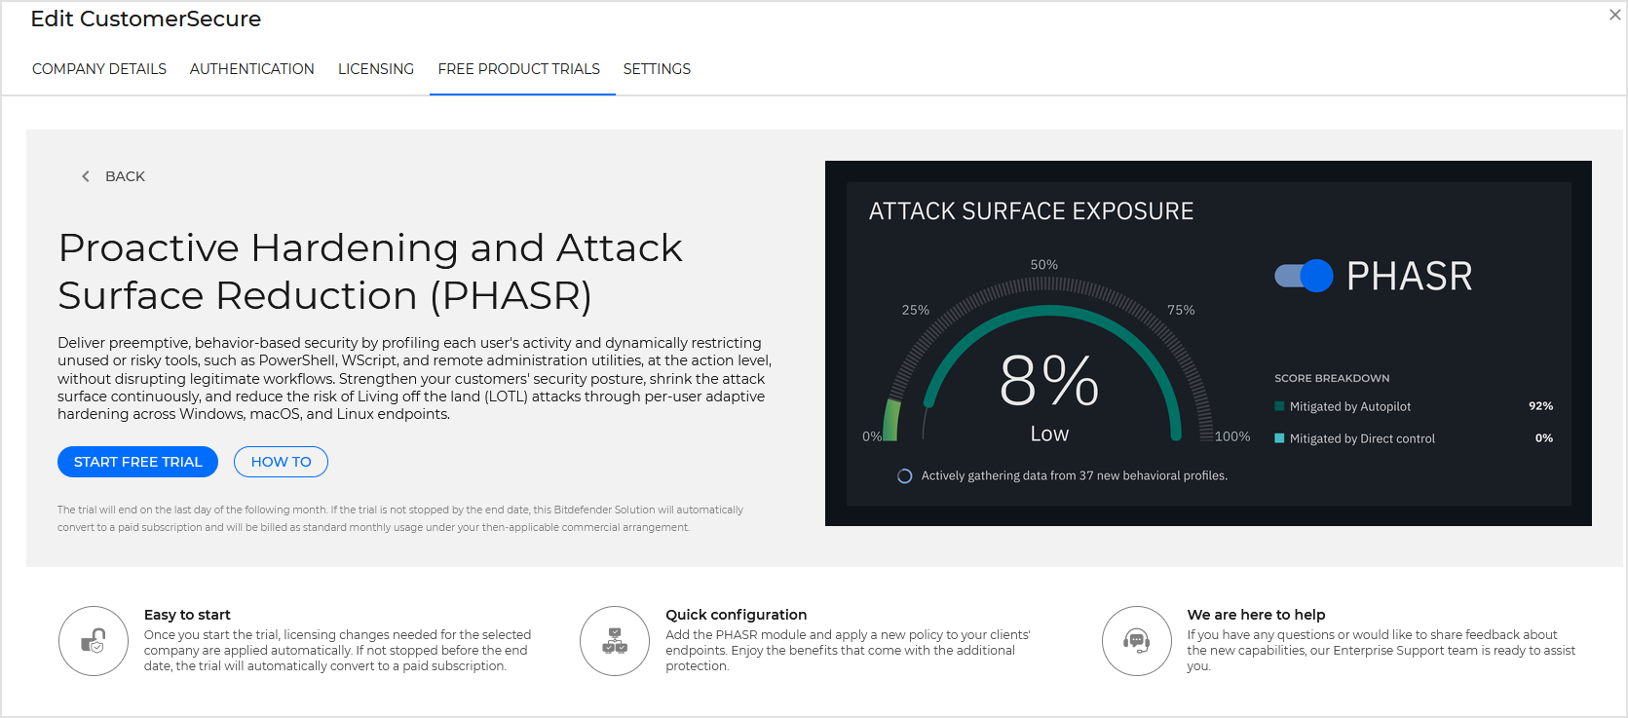The height and width of the screenshot is (718, 1628).
Task: Click the Quick configuration network icon
Action: tap(615, 641)
